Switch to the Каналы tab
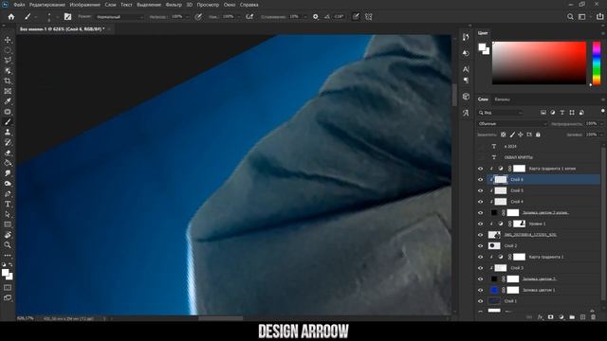The image size is (607, 341). click(x=502, y=99)
